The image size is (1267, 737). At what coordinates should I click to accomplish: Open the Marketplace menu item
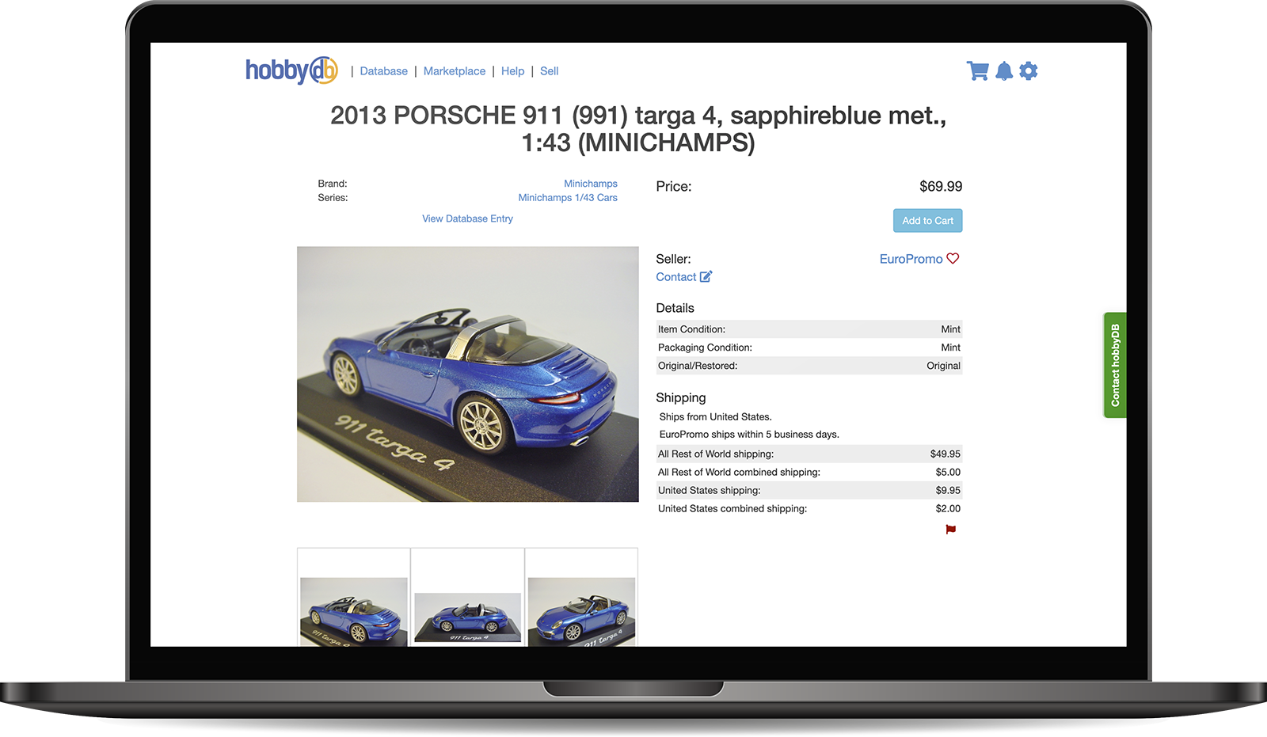tap(455, 71)
